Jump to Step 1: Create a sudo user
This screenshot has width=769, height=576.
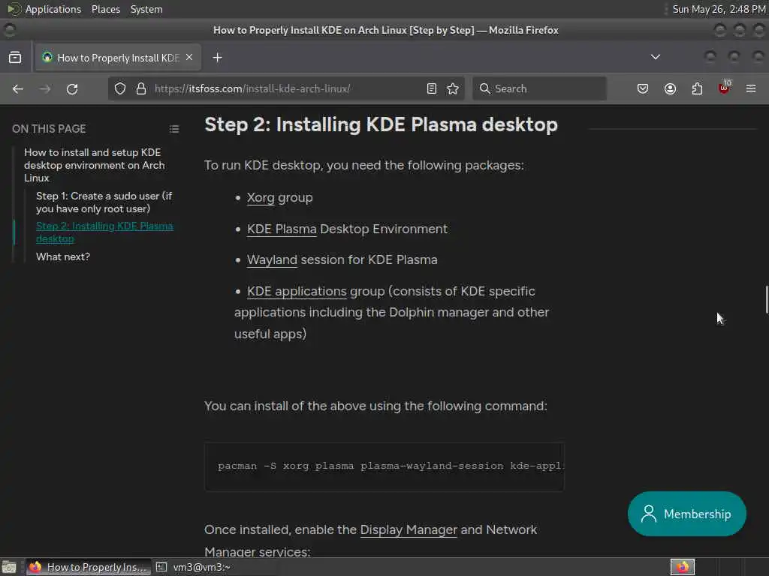click(x=104, y=202)
